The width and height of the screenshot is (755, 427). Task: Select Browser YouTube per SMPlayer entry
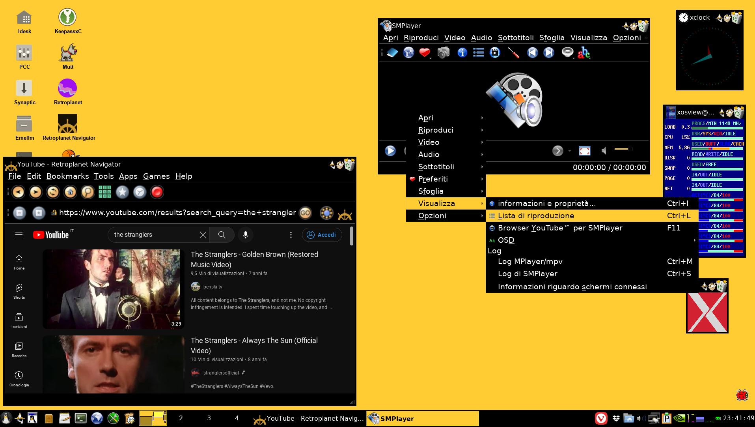tap(592, 228)
